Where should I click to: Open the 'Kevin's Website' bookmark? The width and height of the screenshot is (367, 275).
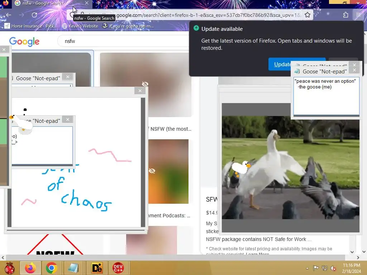[80, 26]
